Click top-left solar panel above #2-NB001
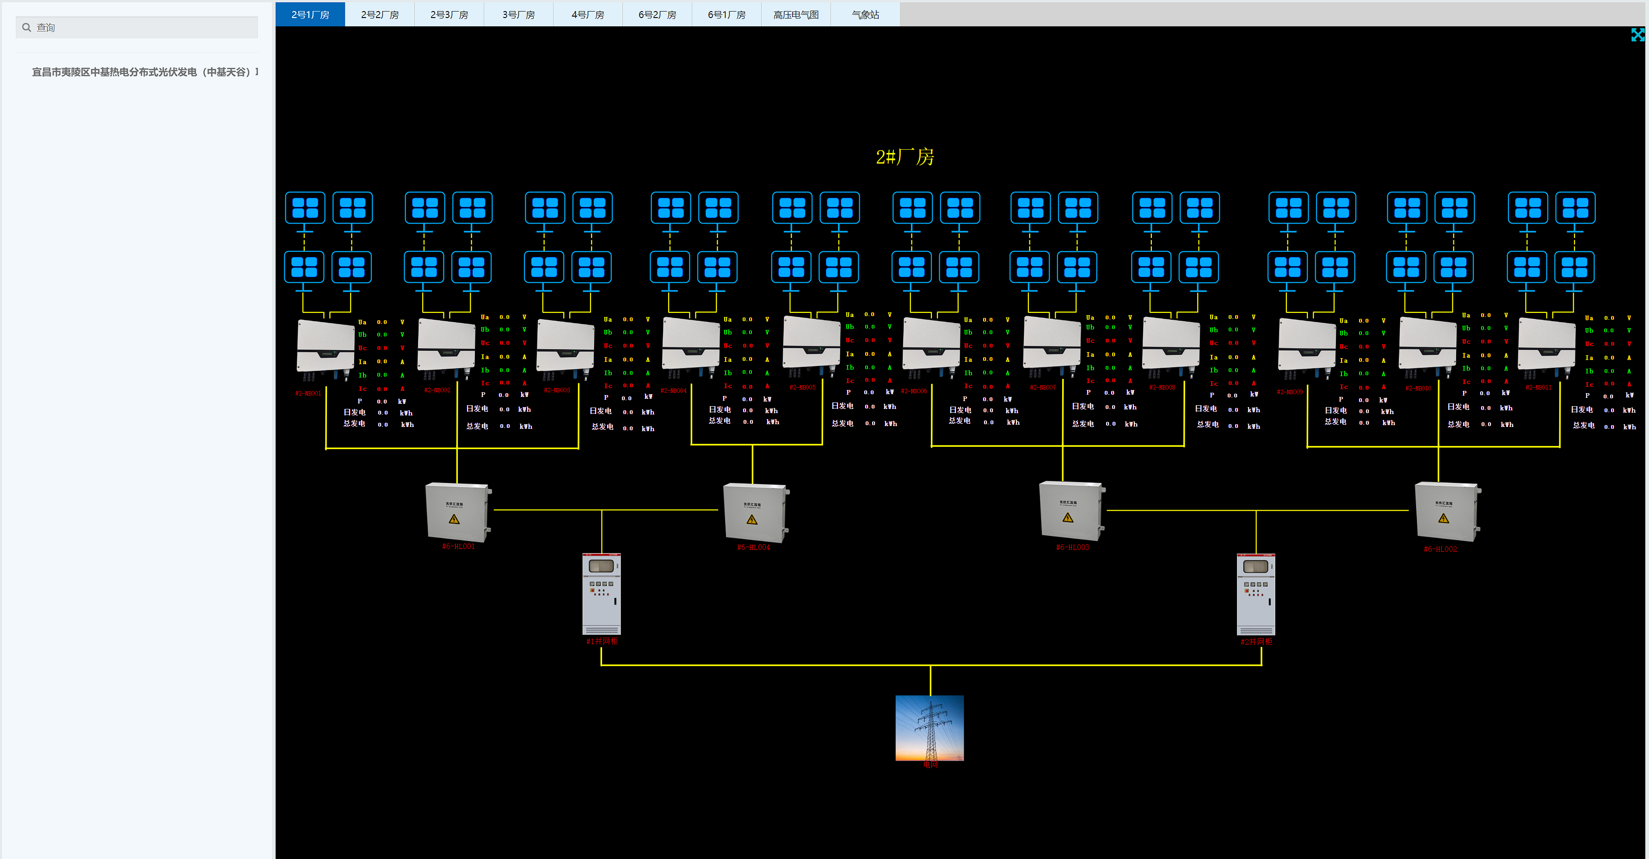This screenshot has height=859, width=1649. pos(305,208)
